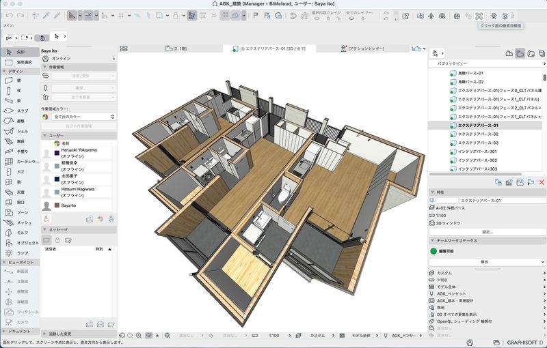Click the オンライン status row
This screenshot has height=348, width=547.
click(x=79, y=59)
